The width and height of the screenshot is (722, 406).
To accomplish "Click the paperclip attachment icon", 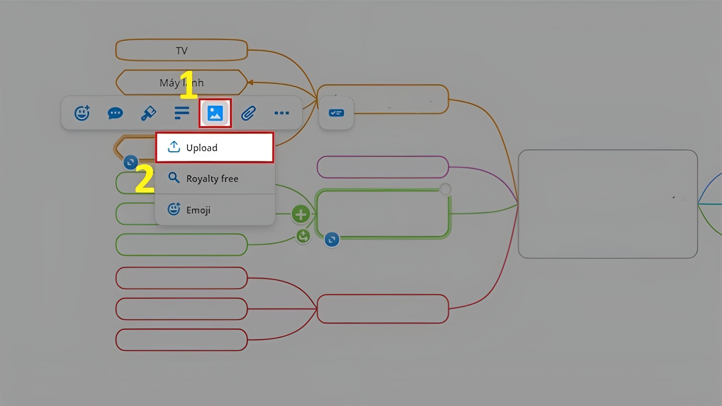I will 248,113.
